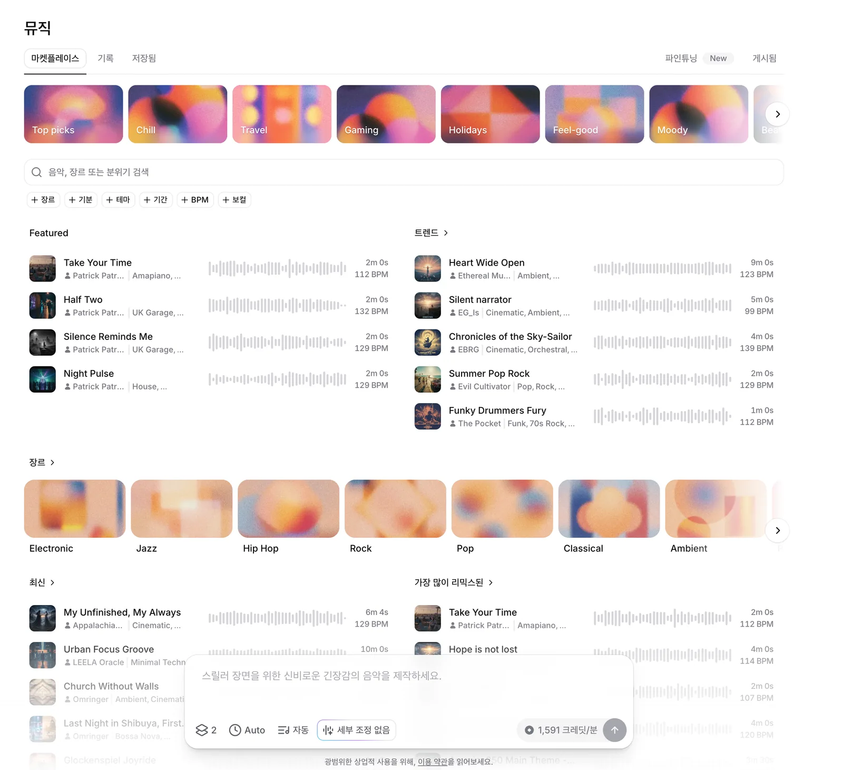
Task: Select the Travel mood card
Action: click(x=282, y=114)
